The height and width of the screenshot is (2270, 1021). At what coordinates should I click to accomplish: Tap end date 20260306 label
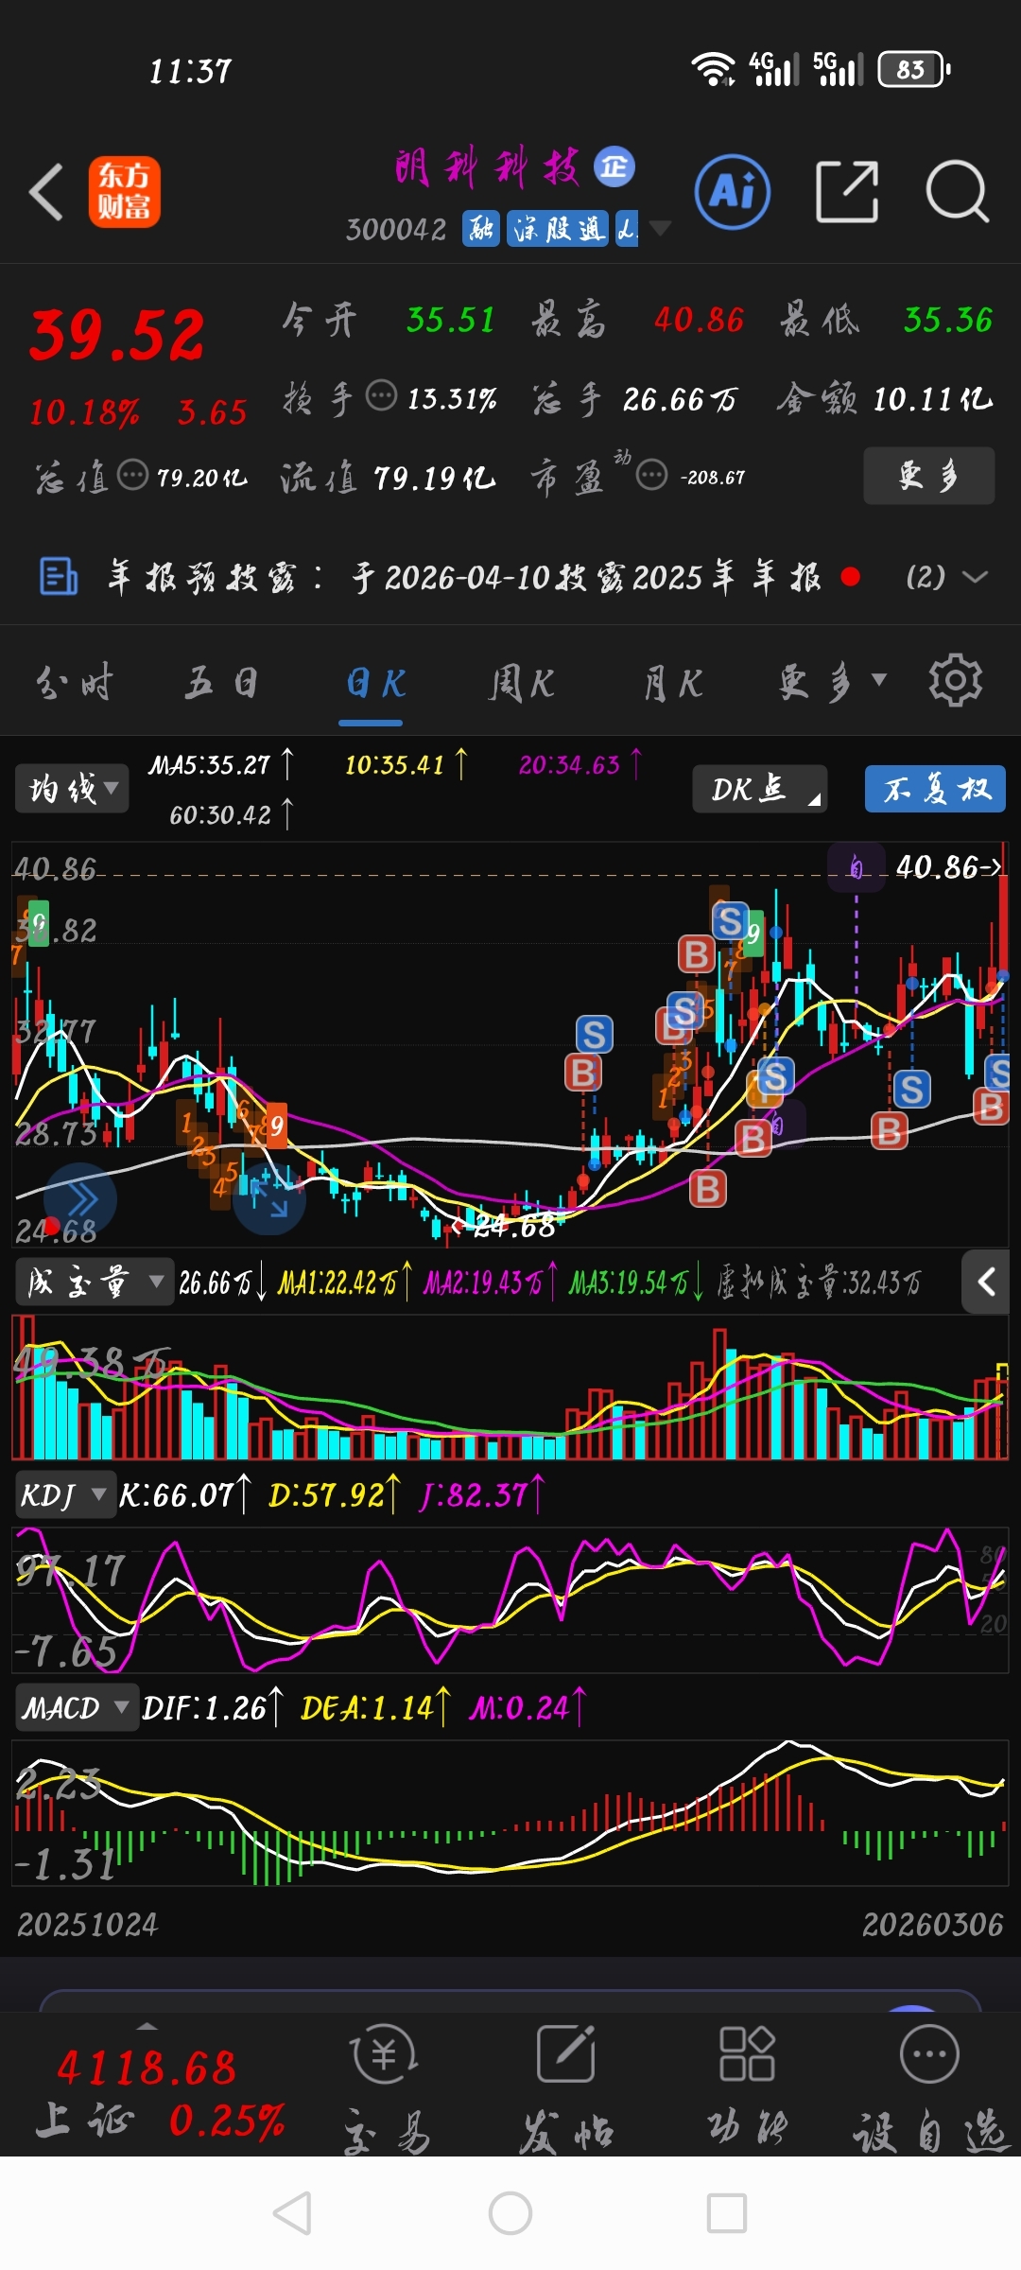[932, 1924]
